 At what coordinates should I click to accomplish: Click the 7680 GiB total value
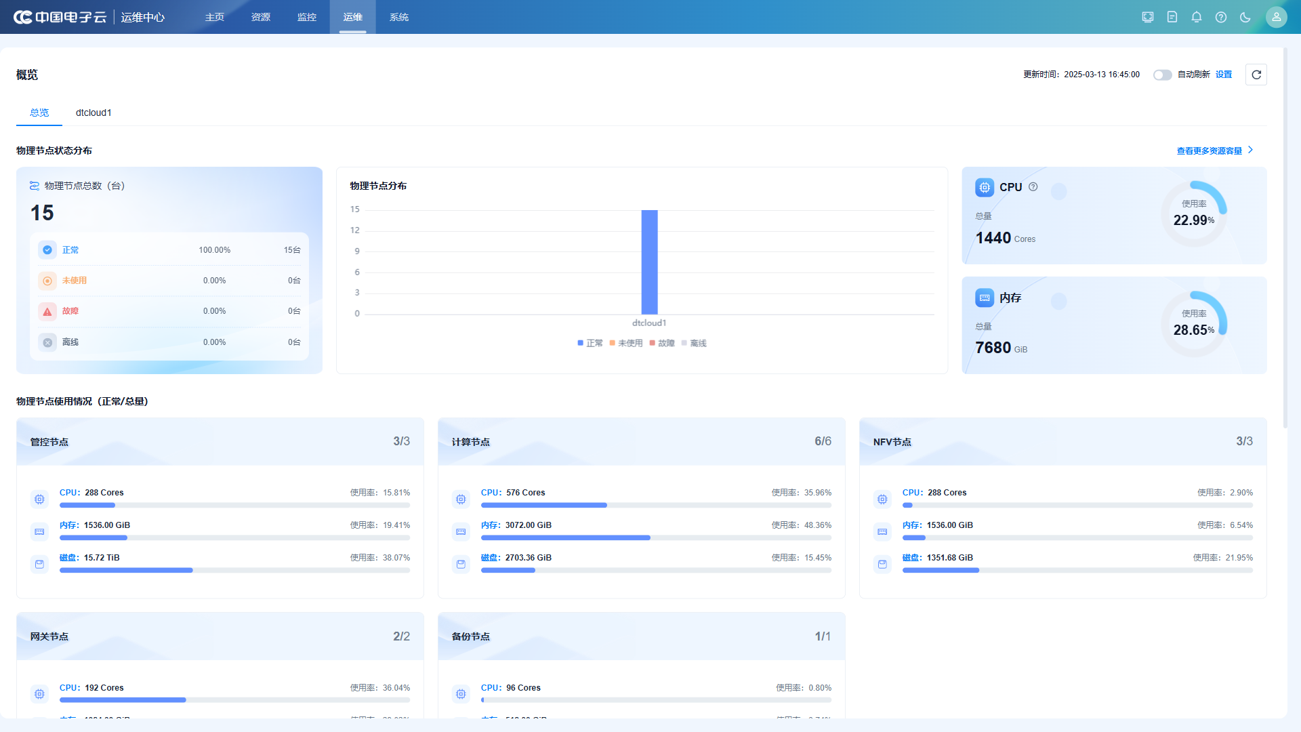click(1001, 348)
